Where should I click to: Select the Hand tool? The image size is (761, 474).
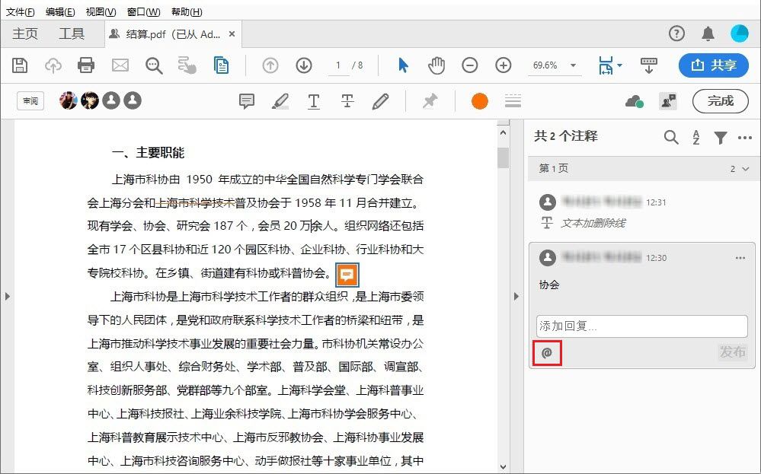click(x=436, y=65)
